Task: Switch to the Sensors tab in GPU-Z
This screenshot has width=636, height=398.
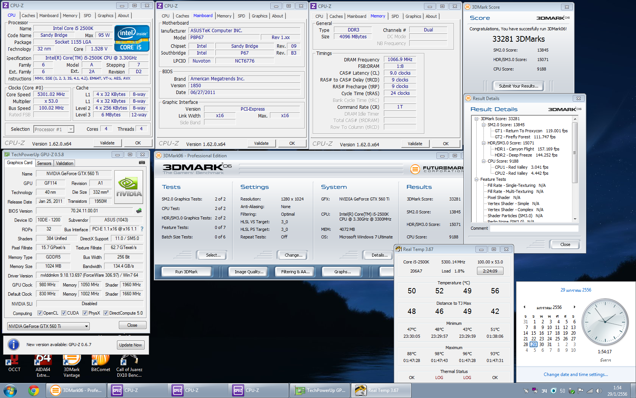Action: [44, 163]
